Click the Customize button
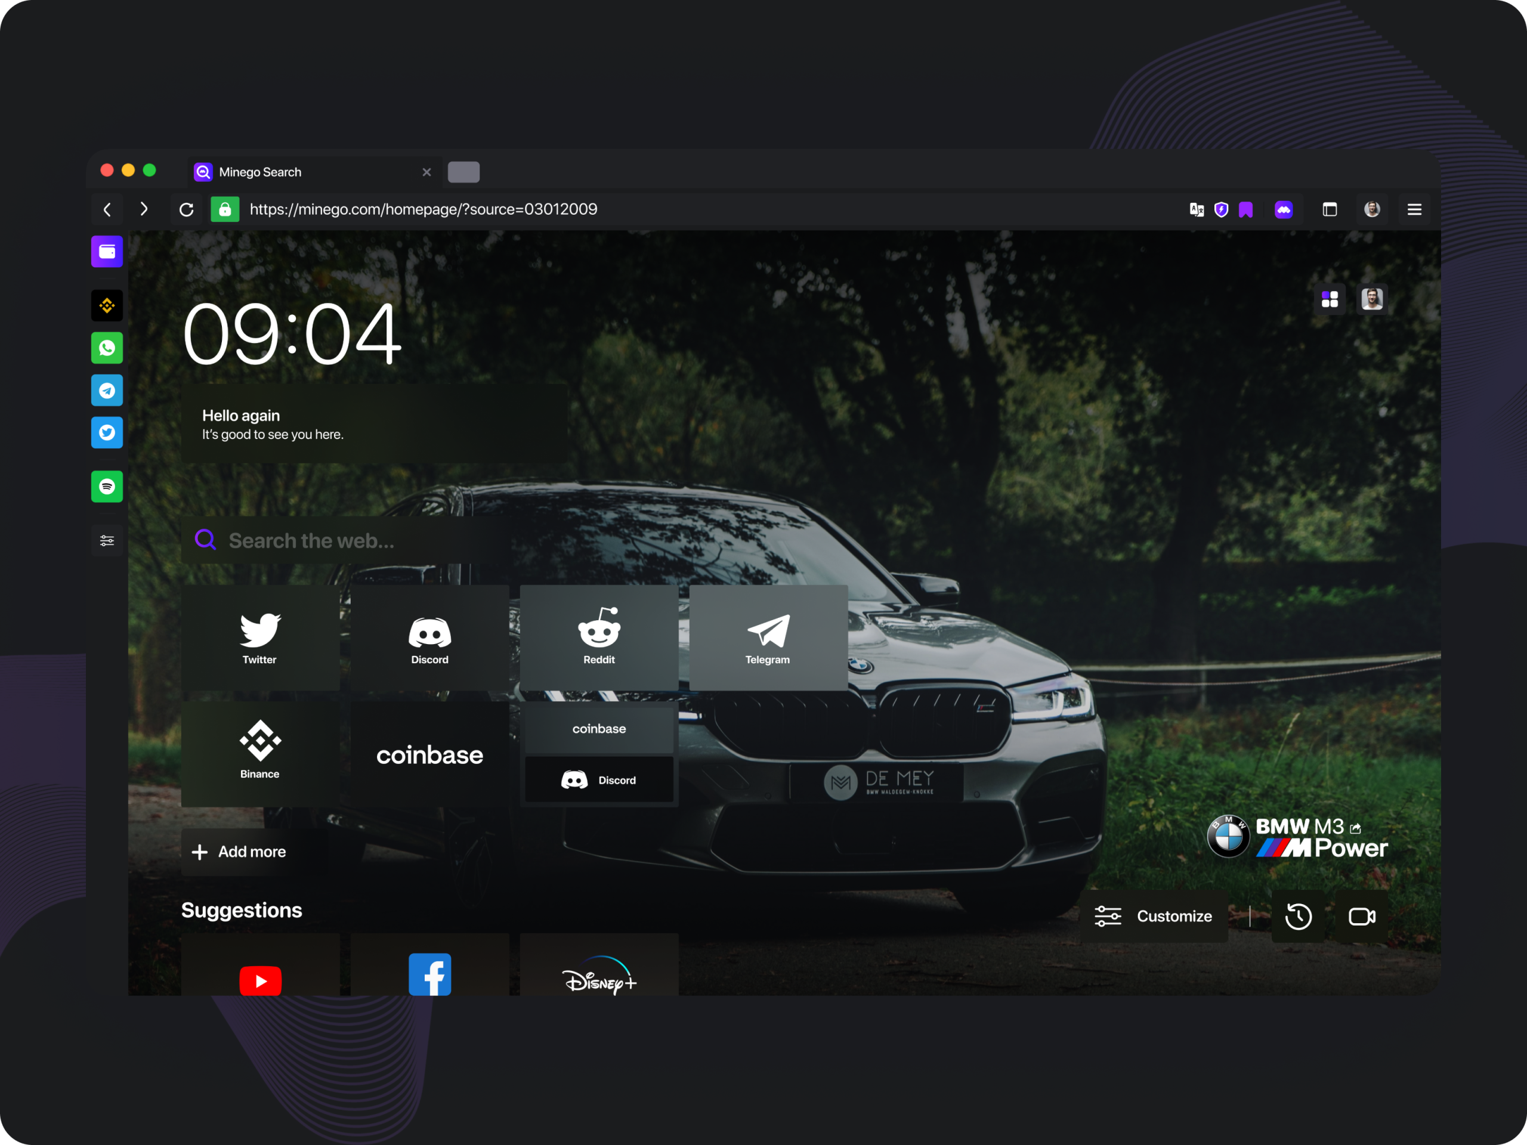The width and height of the screenshot is (1527, 1145). point(1154,916)
